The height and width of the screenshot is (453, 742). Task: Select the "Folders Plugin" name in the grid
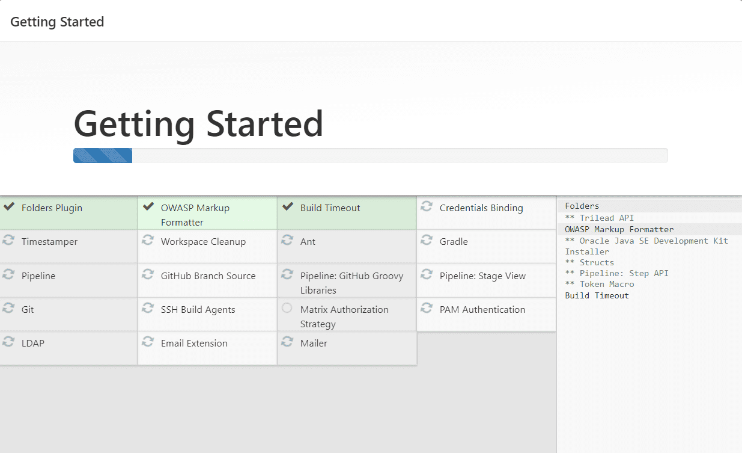click(52, 208)
